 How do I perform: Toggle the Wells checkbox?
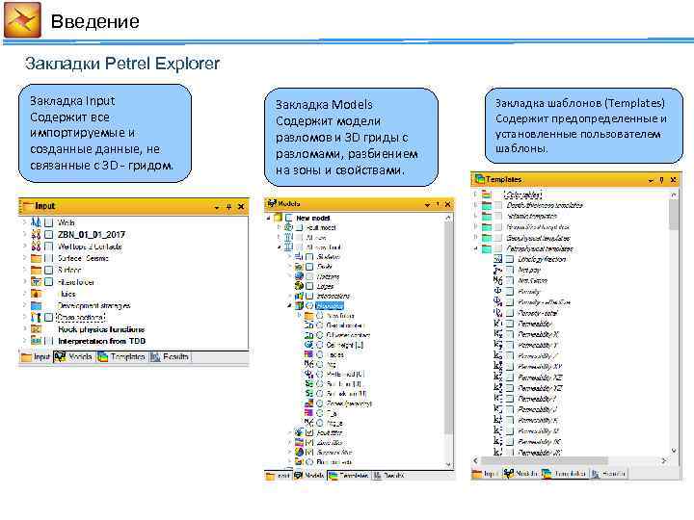point(49,222)
